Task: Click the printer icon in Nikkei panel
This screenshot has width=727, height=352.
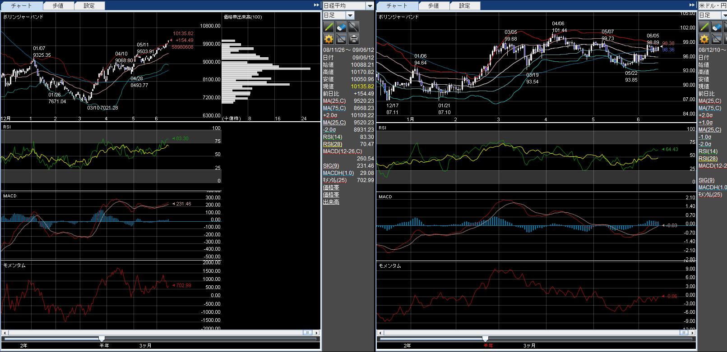Action: click(354, 39)
